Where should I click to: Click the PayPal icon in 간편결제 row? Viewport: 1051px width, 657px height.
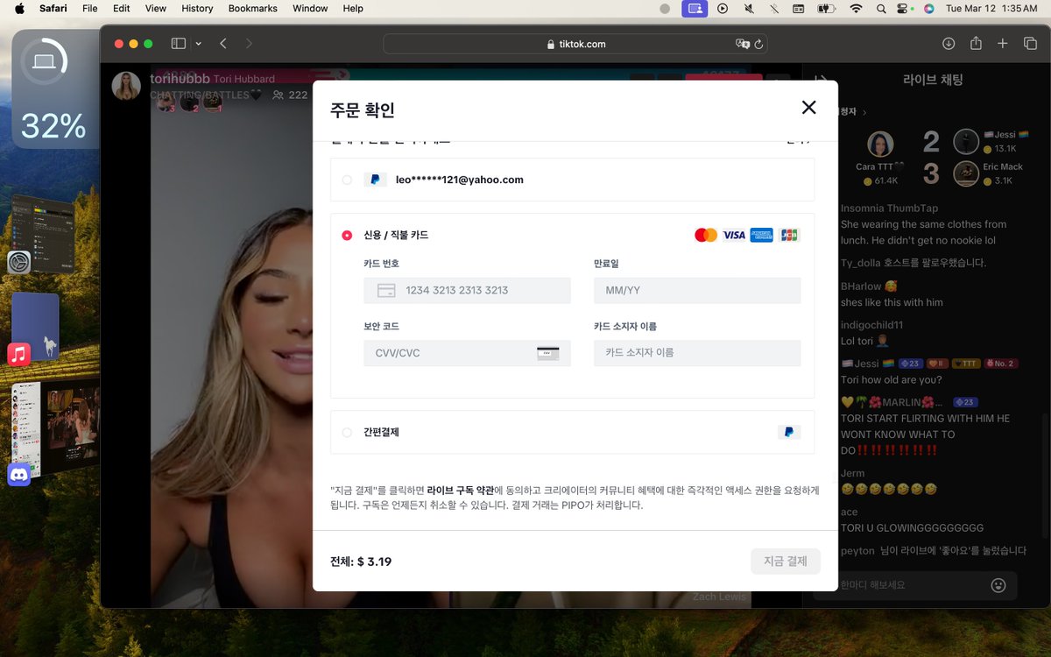(789, 432)
